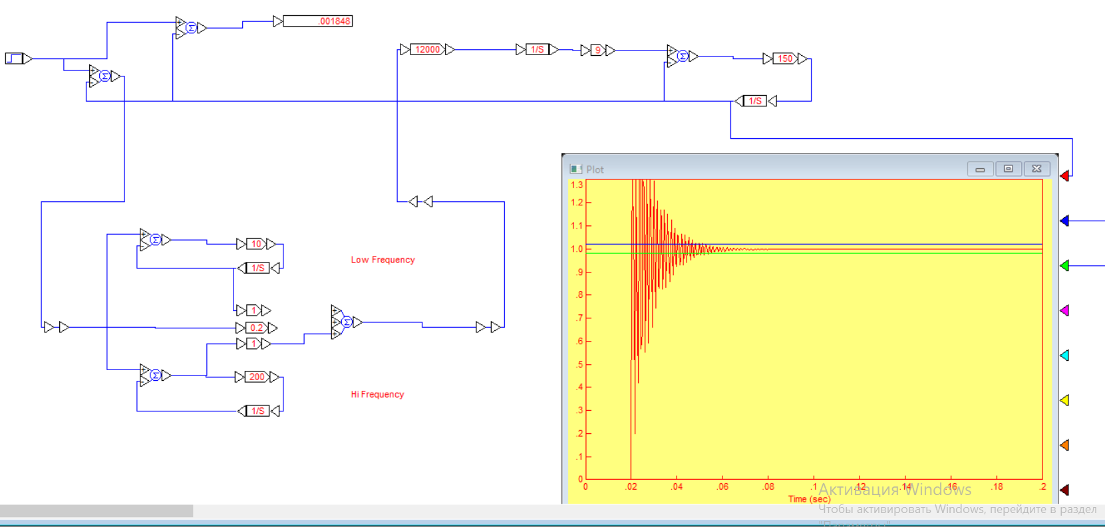Click the display block showing .001848
The height and width of the screenshot is (527, 1105).
[x=318, y=21]
